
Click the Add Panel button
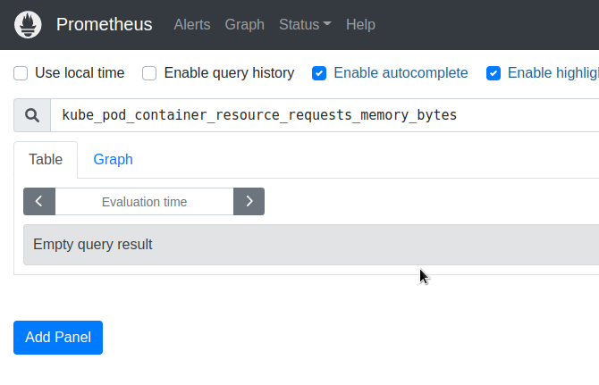point(58,338)
